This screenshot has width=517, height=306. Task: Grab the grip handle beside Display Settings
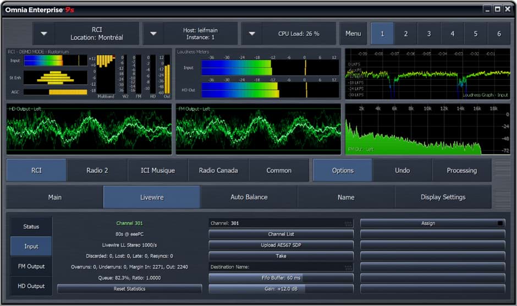[503, 197]
